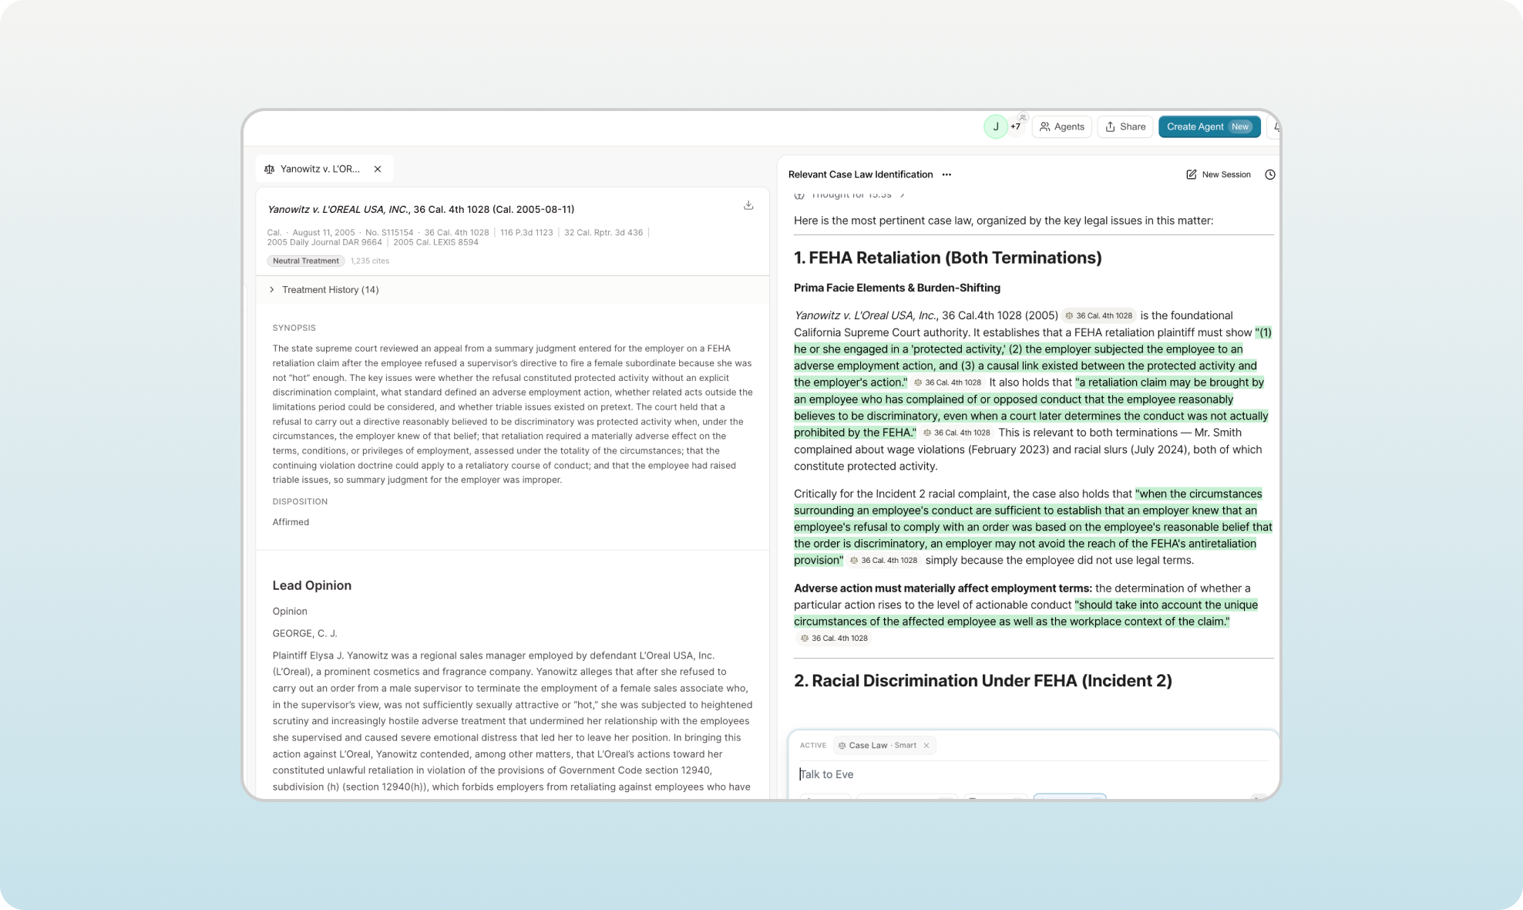Click citation chip after "prohibited by the FEHA."
This screenshot has width=1523, height=910.
pos(956,433)
